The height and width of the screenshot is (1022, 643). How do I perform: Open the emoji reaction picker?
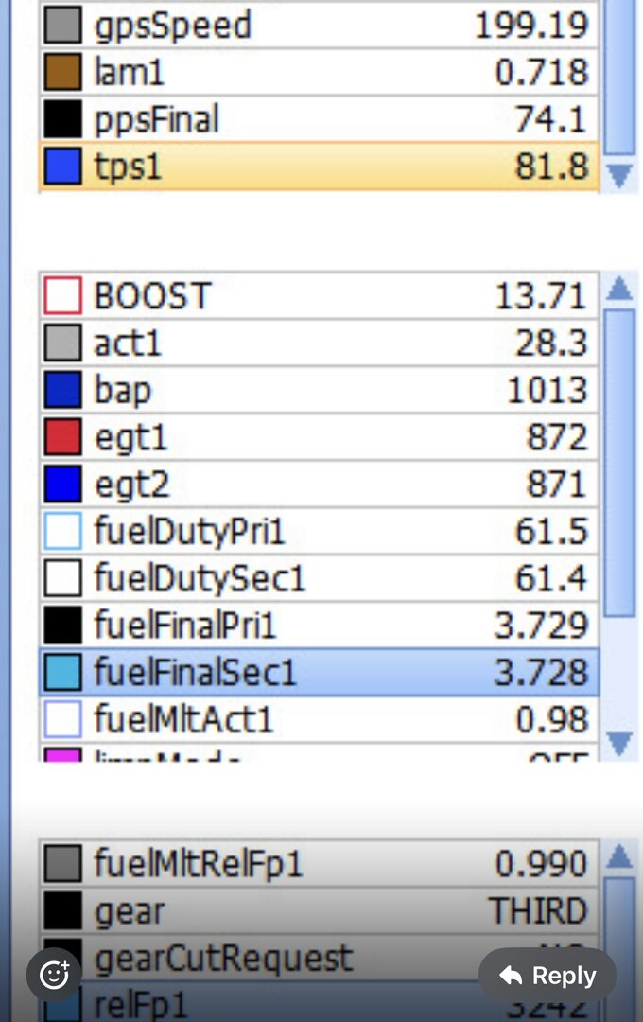point(54,975)
